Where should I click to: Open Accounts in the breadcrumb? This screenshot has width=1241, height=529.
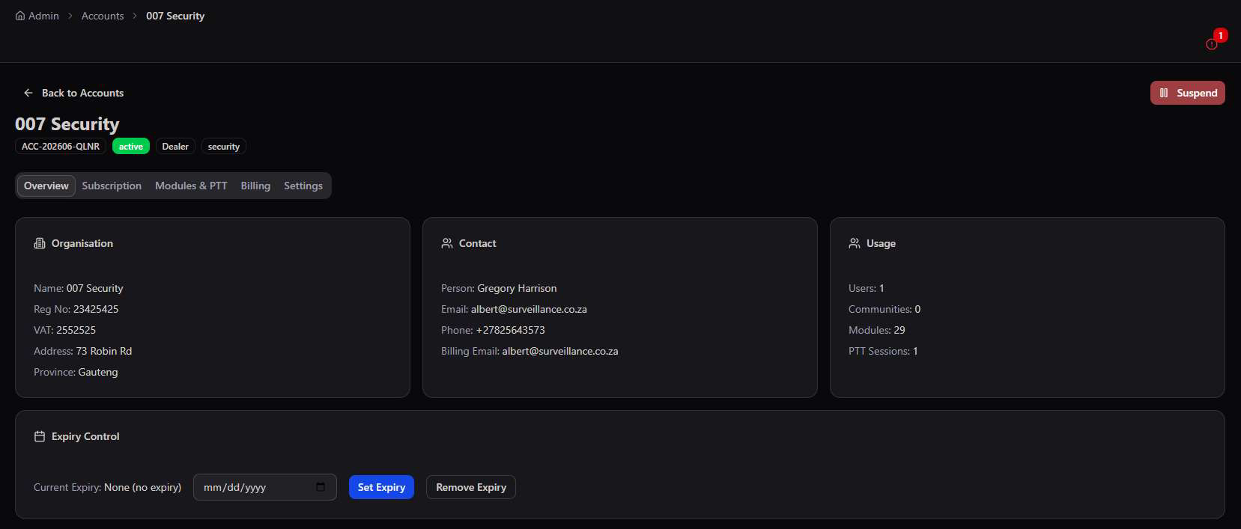point(103,16)
